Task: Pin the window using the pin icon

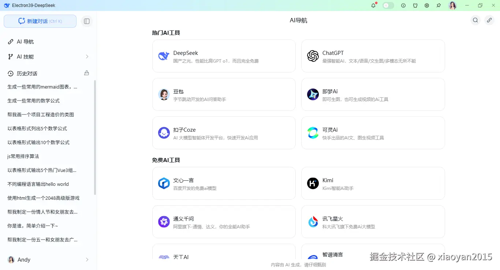Action: [x=438, y=5]
